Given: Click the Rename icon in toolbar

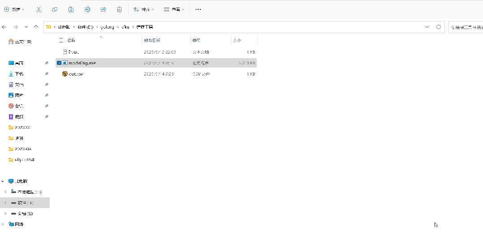Looking at the screenshot, I should point(87,9).
